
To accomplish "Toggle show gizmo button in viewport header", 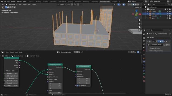I will (x=119, y=5).
